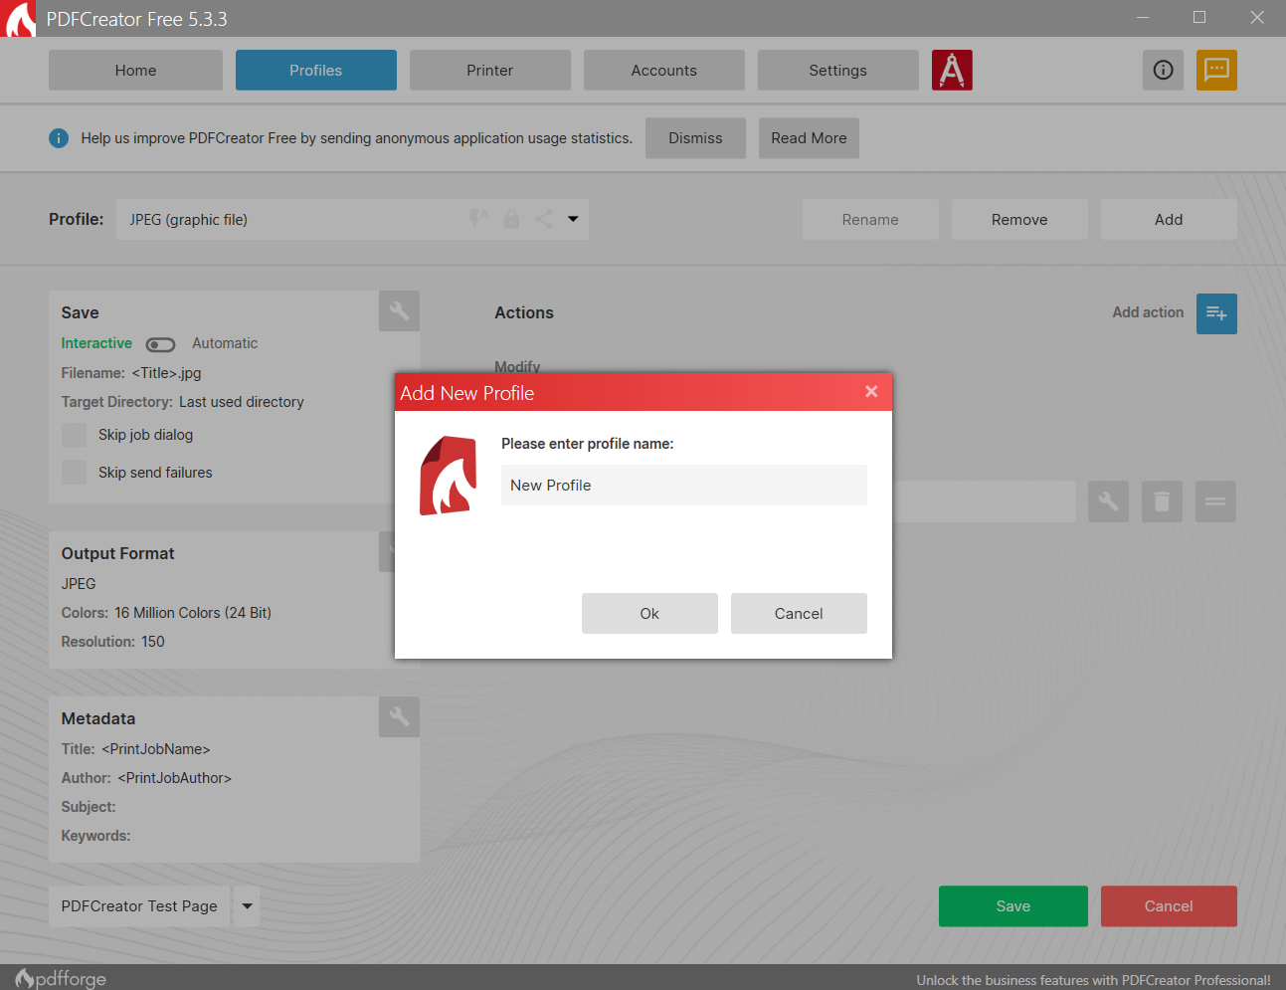This screenshot has width=1286, height=990.
Task: Click Target Directory: Last used directory text
Action: tap(183, 402)
